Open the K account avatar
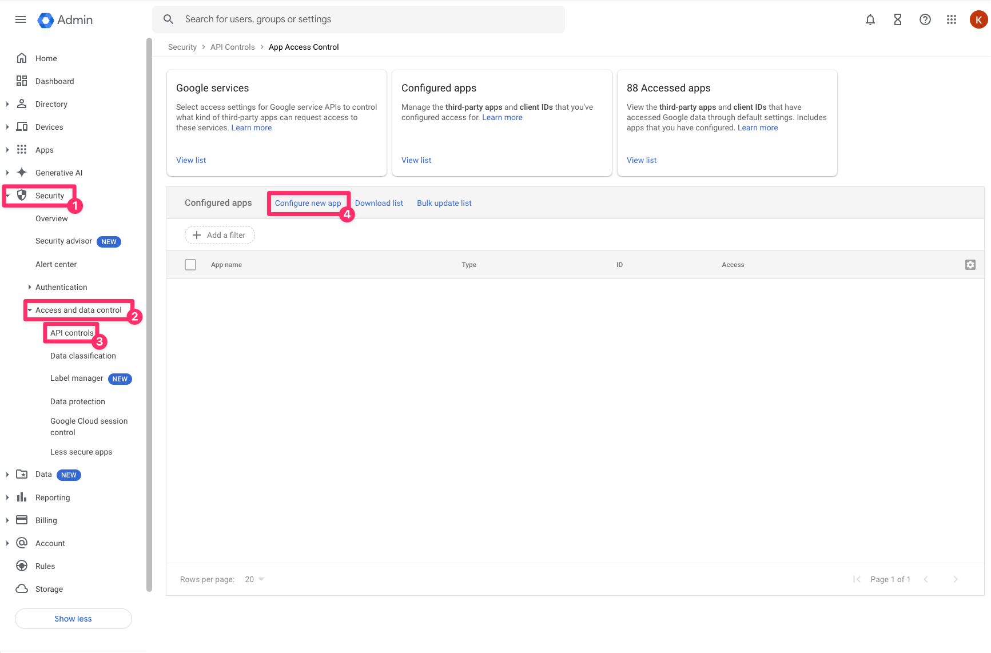 tap(978, 19)
